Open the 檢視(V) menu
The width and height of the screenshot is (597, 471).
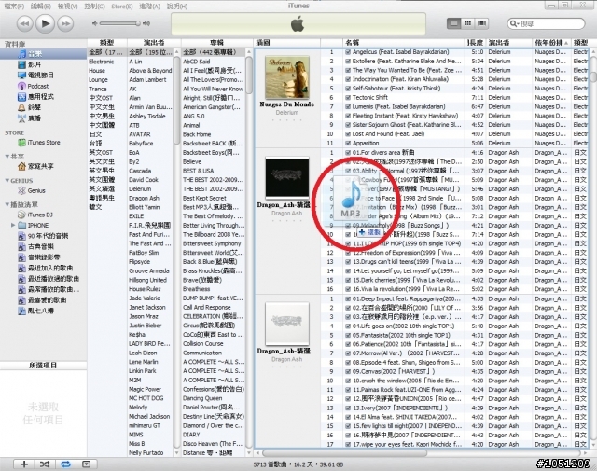[67, 7]
